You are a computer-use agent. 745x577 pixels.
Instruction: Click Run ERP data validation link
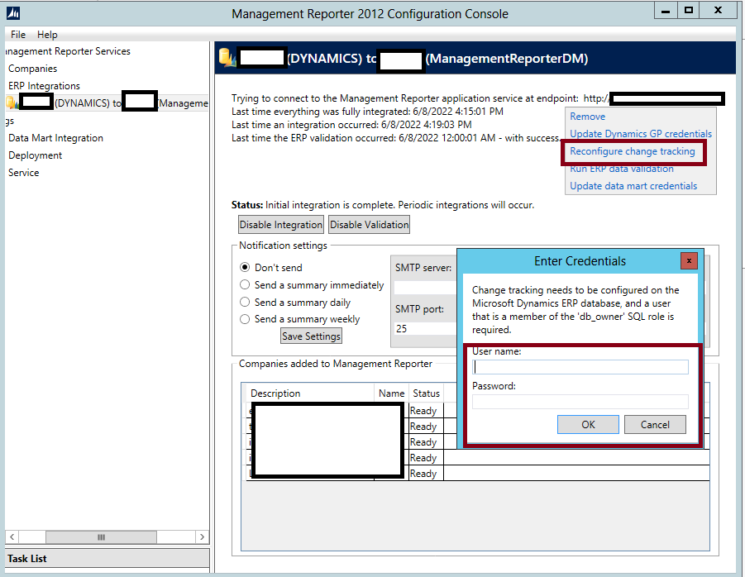point(622,169)
